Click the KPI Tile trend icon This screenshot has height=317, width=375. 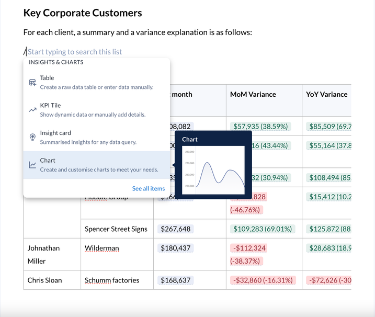(32, 110)
